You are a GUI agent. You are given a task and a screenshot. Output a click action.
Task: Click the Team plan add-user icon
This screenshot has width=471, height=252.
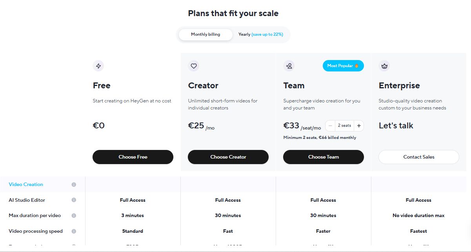(x=289, y=66)
